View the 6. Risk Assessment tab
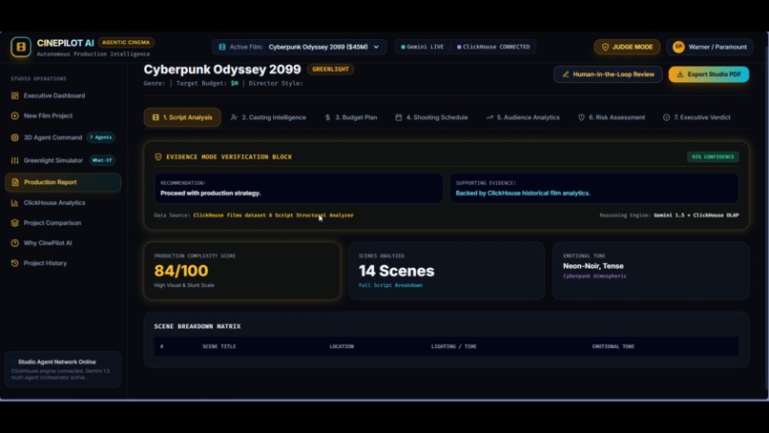This screenshot has height=433, width=769. pos(612,117)
